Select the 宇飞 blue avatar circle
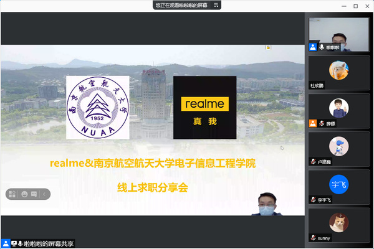Screen dimensions: 374x249 (x=338, y=184)
